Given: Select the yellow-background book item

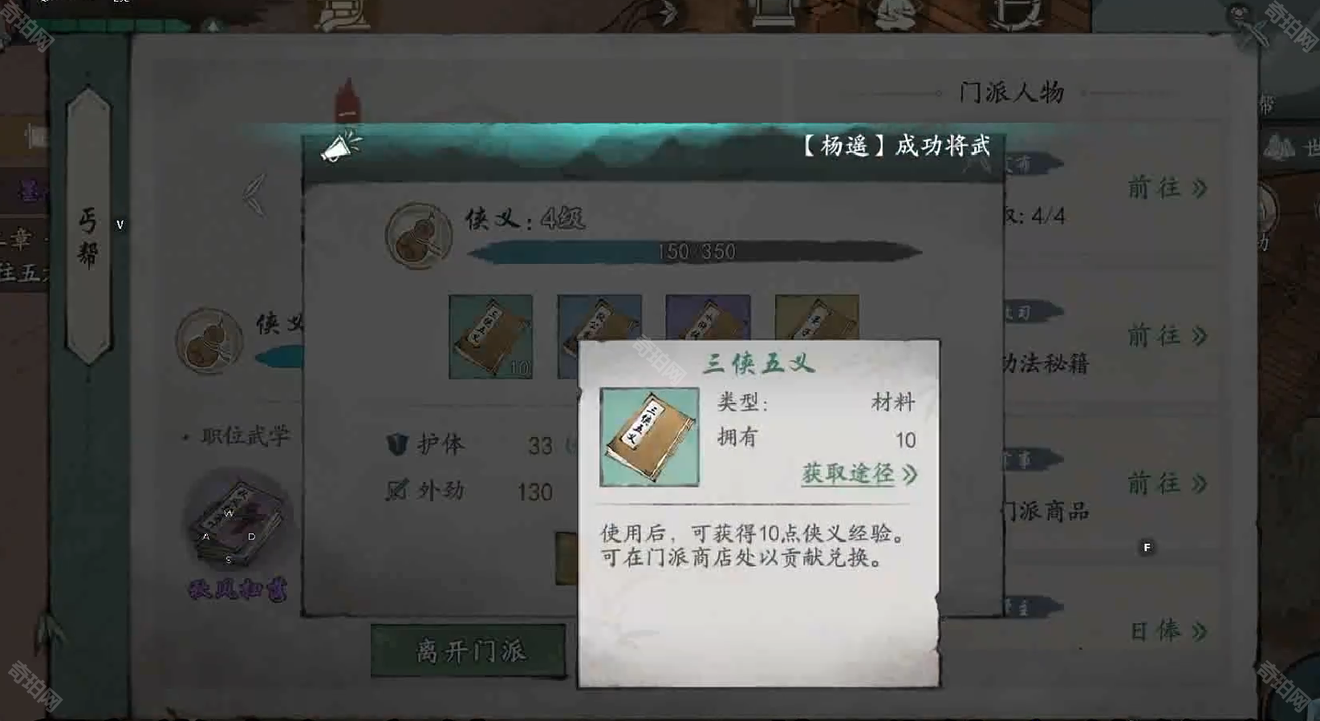Looking at the screenshot, I should pyautogui.click(x=817, y=318).
